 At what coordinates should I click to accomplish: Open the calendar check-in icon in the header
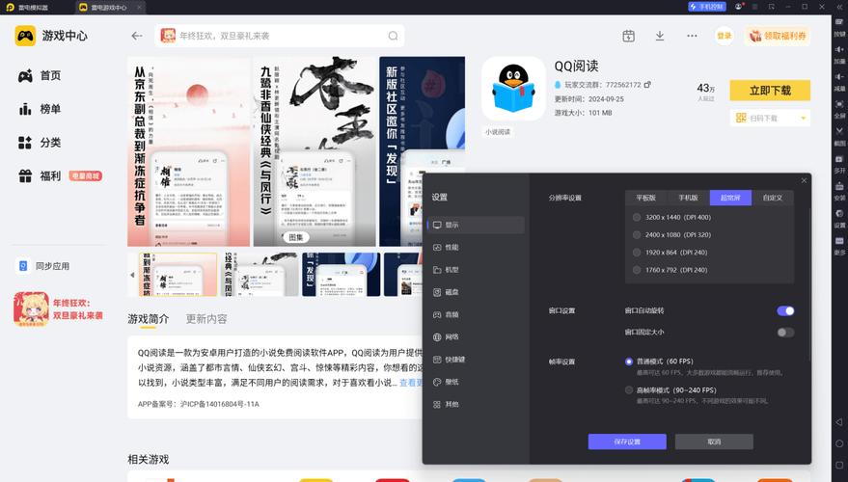[628, 36]
